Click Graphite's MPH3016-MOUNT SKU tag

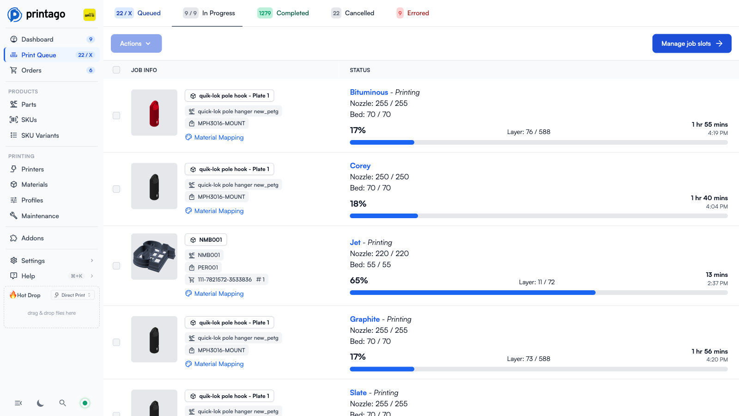(x=217, y=350)
